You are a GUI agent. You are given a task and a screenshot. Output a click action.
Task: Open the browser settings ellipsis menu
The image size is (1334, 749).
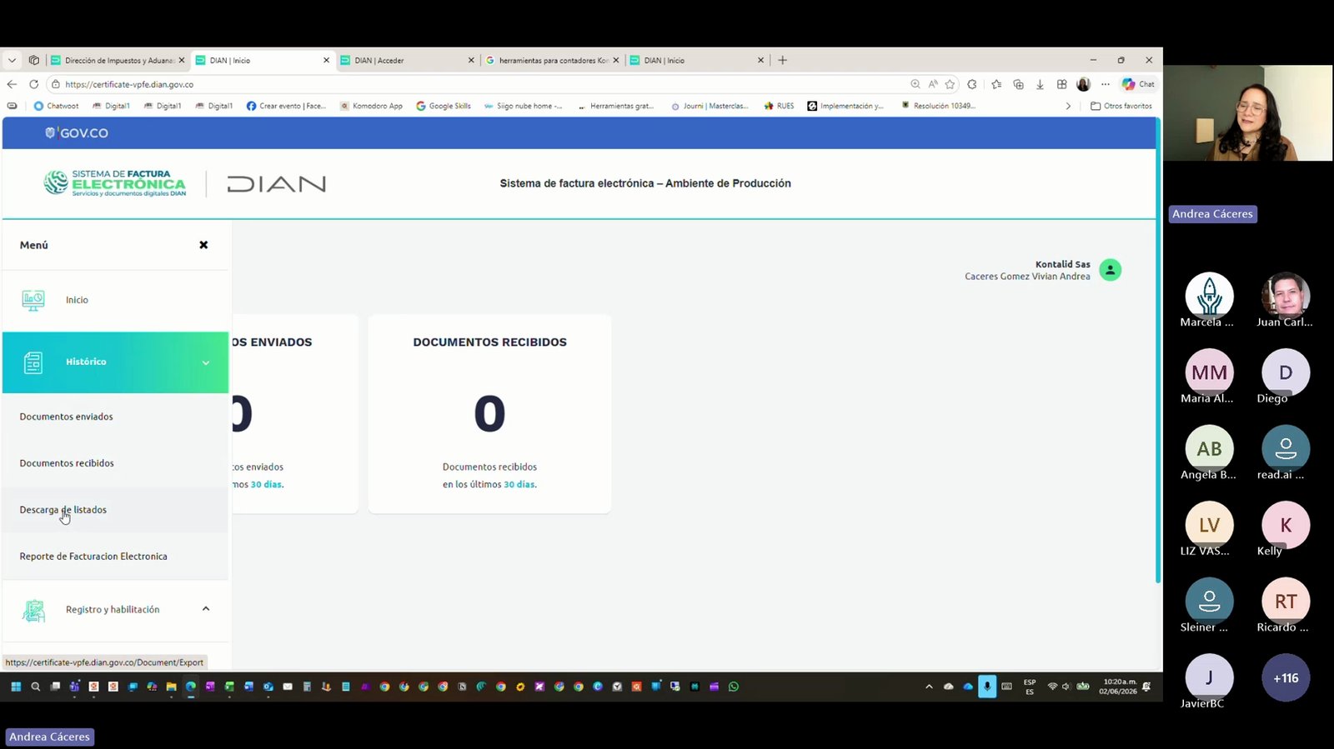(1106, 84)
